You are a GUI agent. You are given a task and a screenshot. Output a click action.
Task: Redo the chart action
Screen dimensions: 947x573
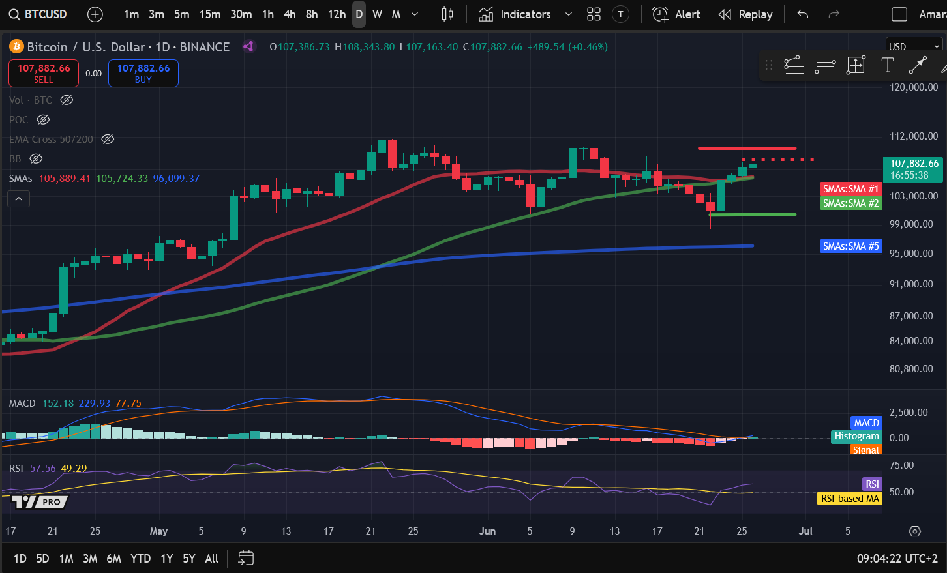click(834, 14)
